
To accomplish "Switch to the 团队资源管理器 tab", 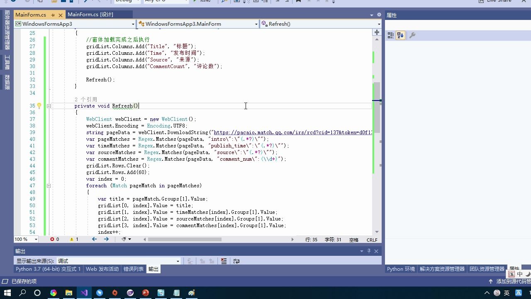I will 487,269.
